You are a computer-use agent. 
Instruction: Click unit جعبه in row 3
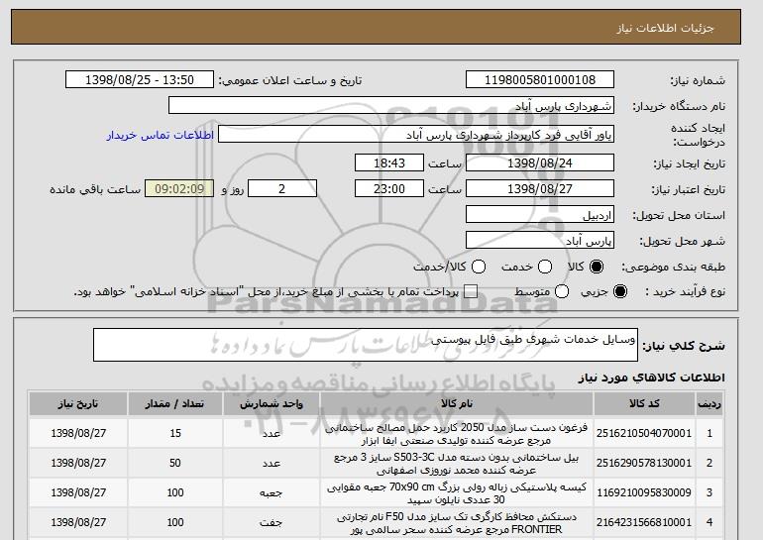click(272, 493)
